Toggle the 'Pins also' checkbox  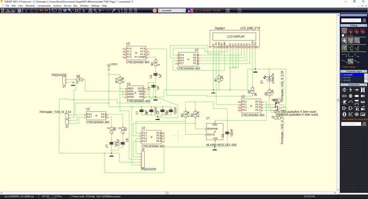pos(343,35)
